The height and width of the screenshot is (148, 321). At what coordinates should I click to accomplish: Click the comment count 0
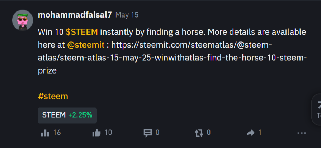[x=157, y=133]
